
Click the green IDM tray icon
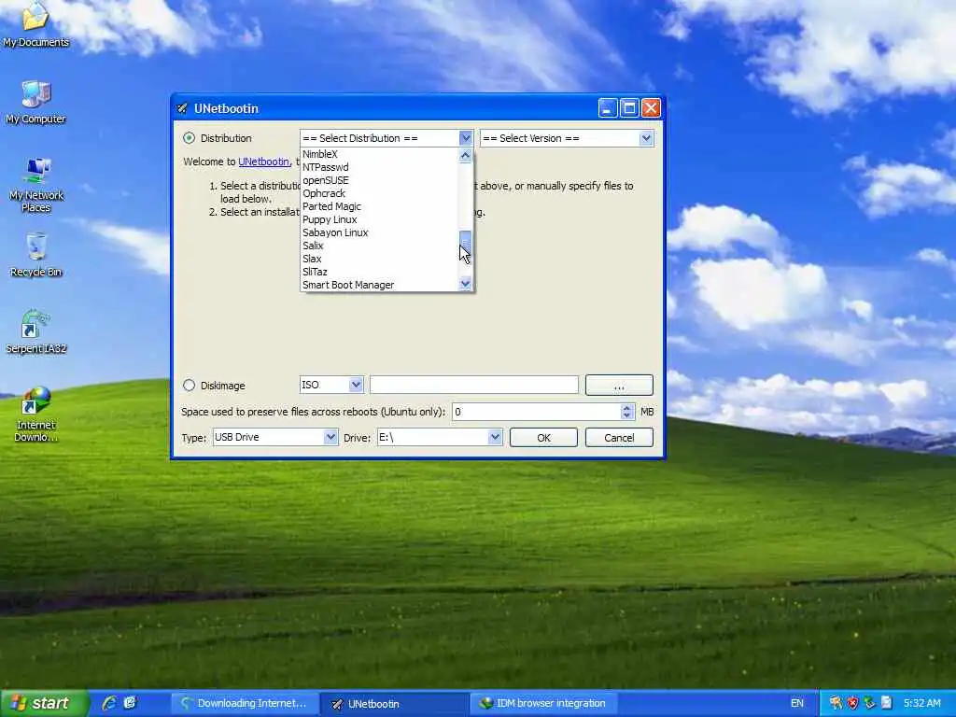869,703
